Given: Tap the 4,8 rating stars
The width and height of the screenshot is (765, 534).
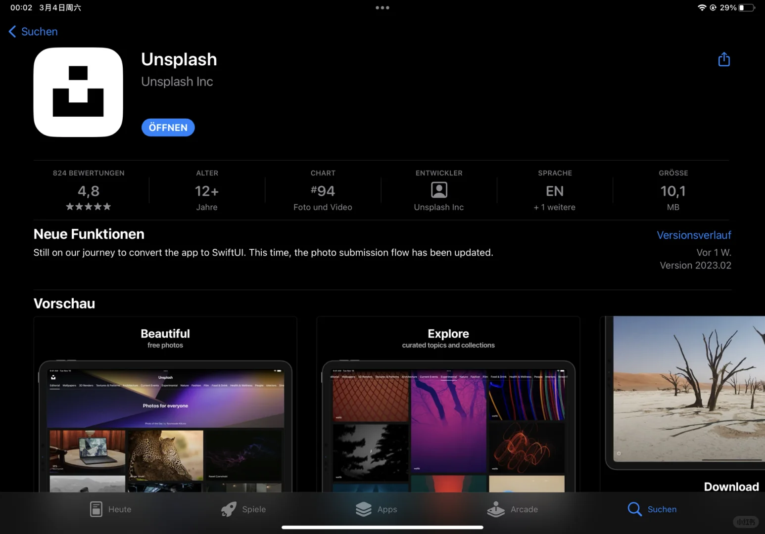Looking at the screenshot, I should pyautogui.click(x=89, y=207).
